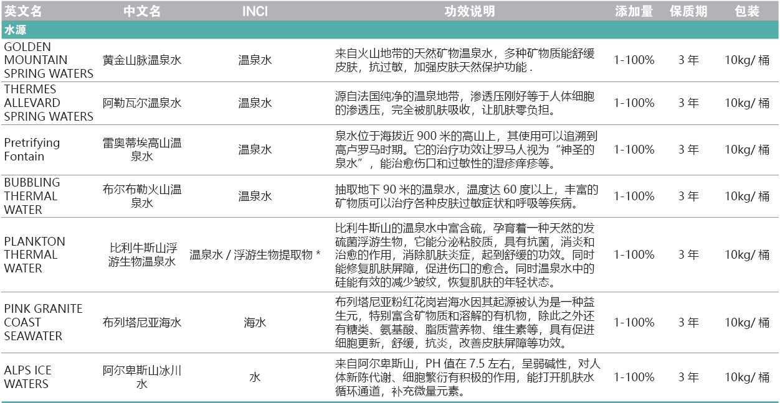Click description starting 布列塔尼亚粉红花岗岩海水

click(465, 322)
